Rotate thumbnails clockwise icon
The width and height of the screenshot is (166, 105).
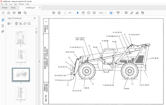[29, 24]
